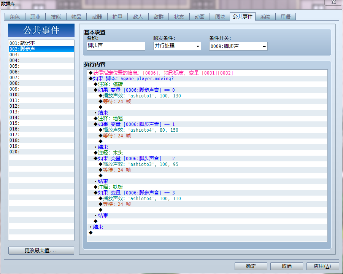
Task: Open the 职业 tab
Action: (x=35, y=17)
